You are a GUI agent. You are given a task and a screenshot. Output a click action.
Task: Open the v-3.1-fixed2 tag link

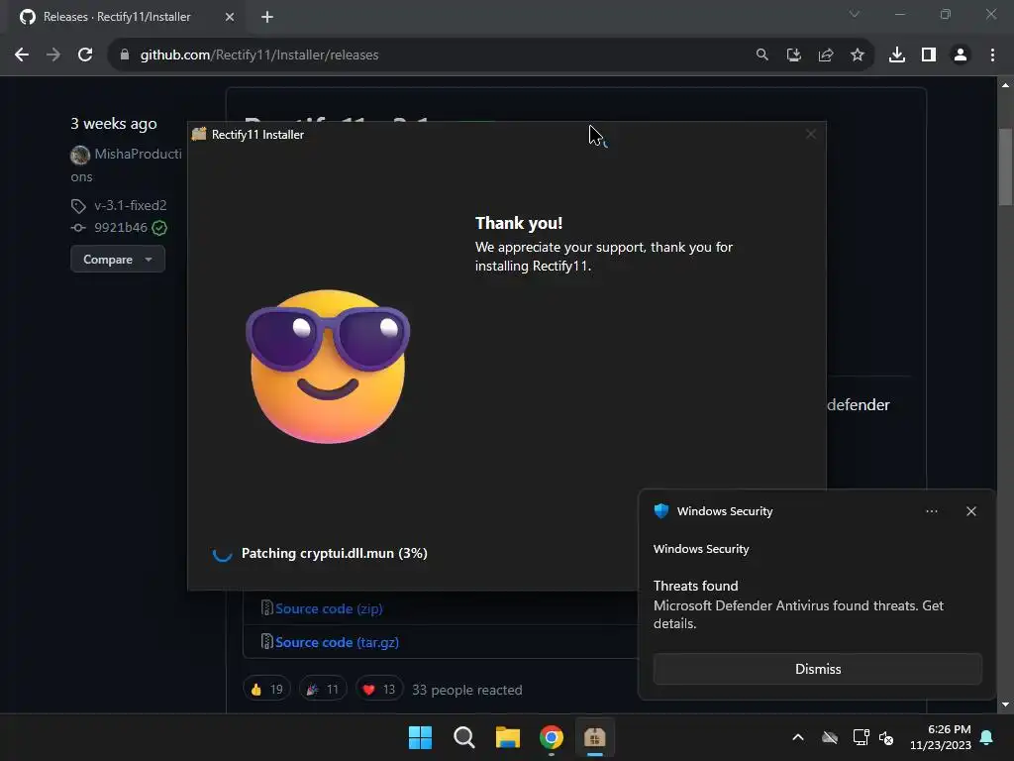pyautogui.click(x=130, y=206)
